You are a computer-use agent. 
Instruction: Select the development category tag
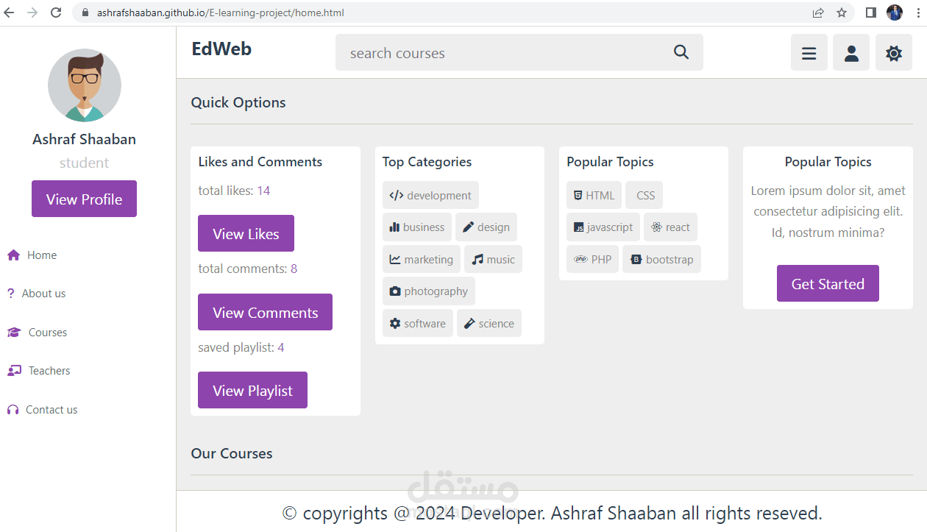point(430,195)
